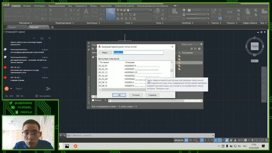Image resolution: width=272 pixels, height=153 pixels.
Task: Click the notification center icon in the taskbar
Action: pos(263,146)
